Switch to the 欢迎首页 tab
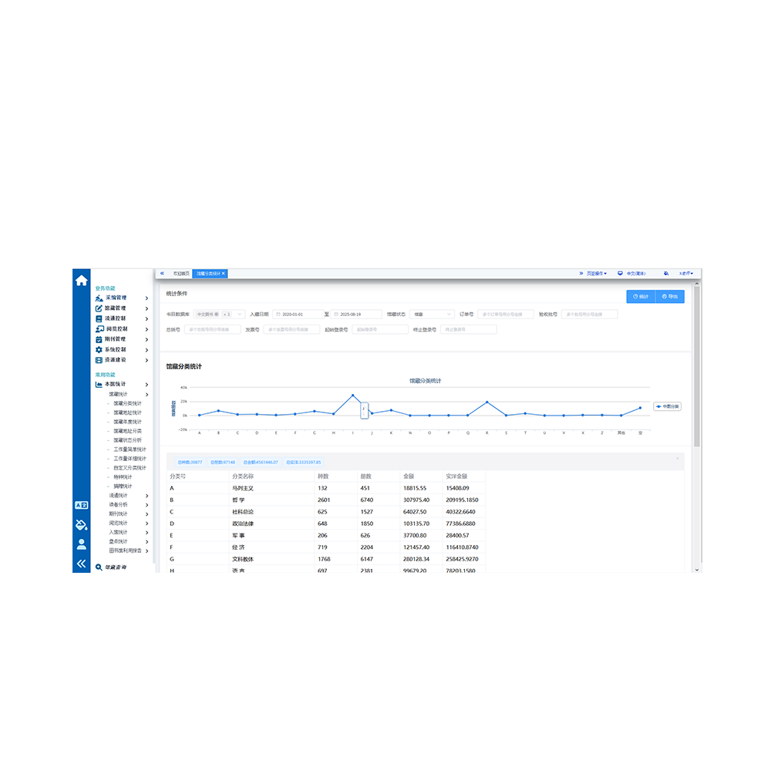 pos(180,274)
